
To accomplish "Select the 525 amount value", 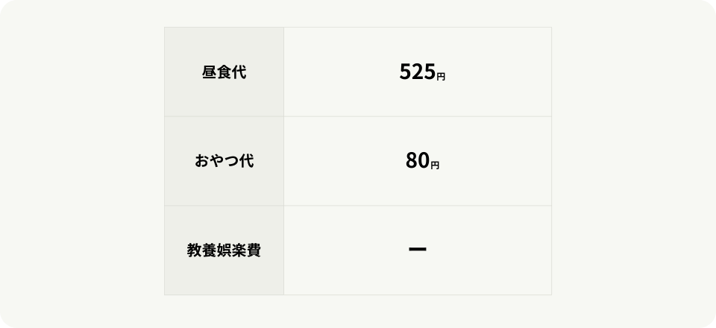I will (x=417, y=72).
